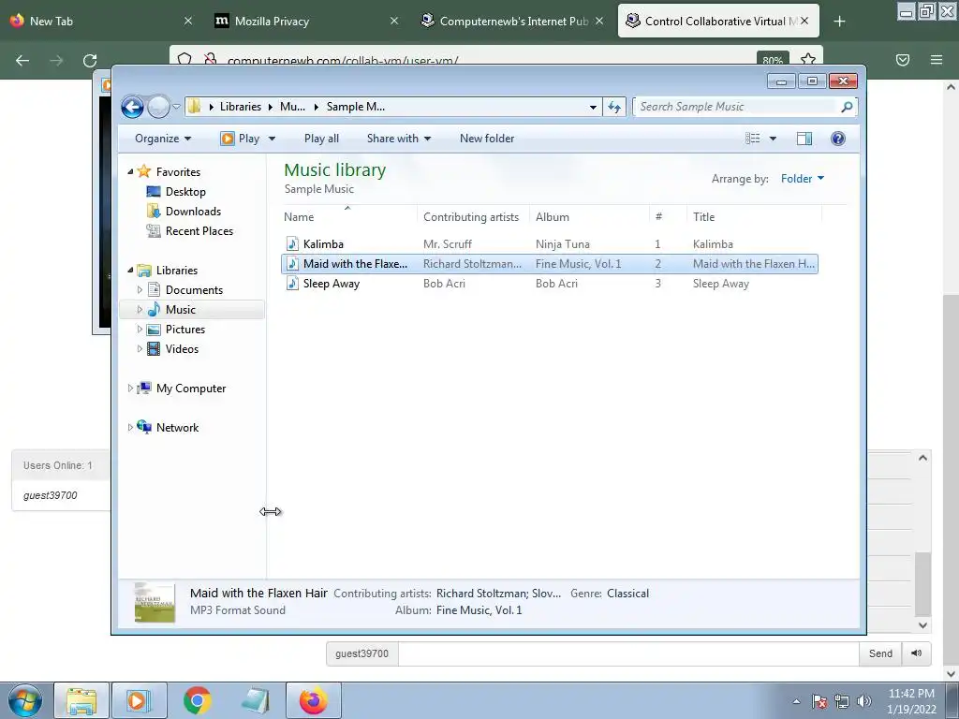Sort by the Title column header
The image size is (959, 719).
pyautogui.click(x=754, y=216)
